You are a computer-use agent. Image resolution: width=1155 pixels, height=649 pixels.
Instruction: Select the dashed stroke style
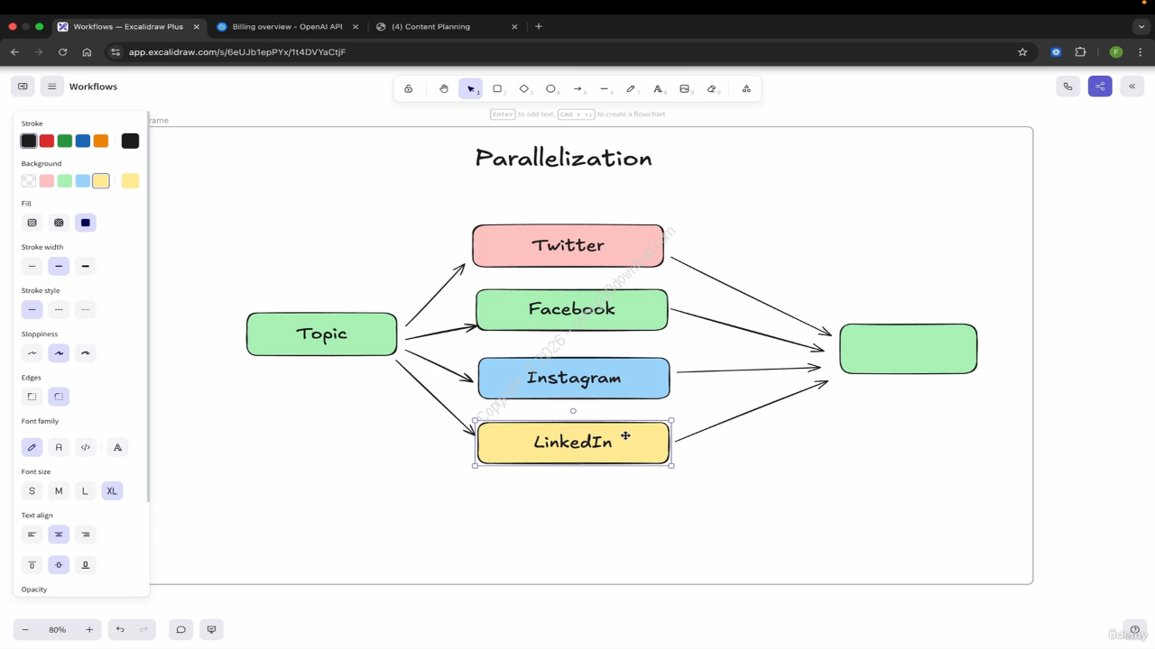59,310
